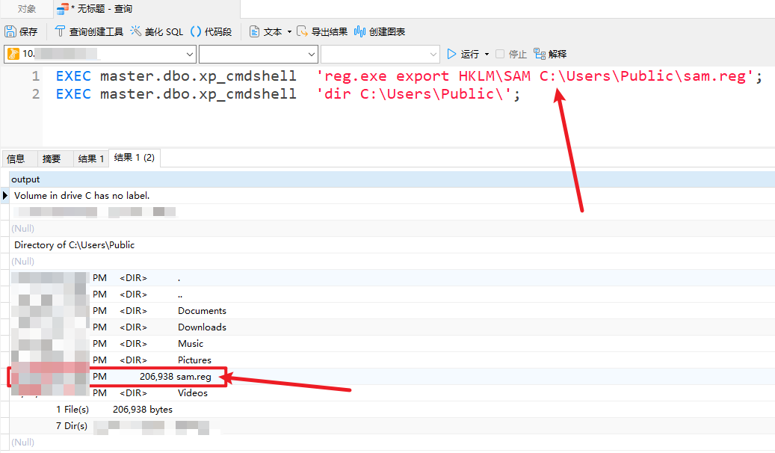The width and height of the screenshot is (775, 453).
Task: Select the Documents directory row
Action: click(392, 310)
